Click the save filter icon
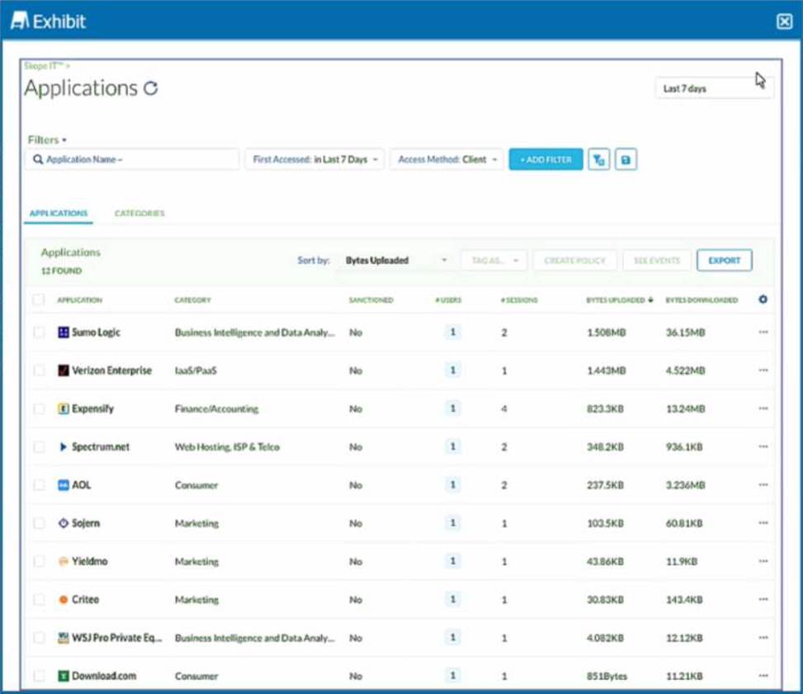 point(626,160)
